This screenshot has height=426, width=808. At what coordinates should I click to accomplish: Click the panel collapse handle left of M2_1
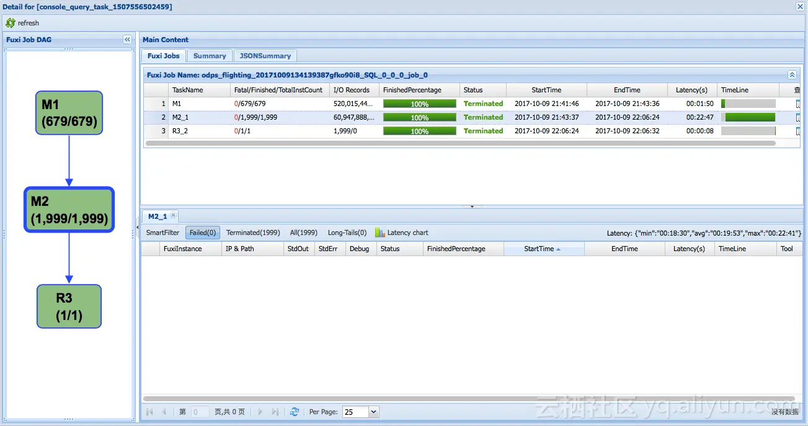138,228
